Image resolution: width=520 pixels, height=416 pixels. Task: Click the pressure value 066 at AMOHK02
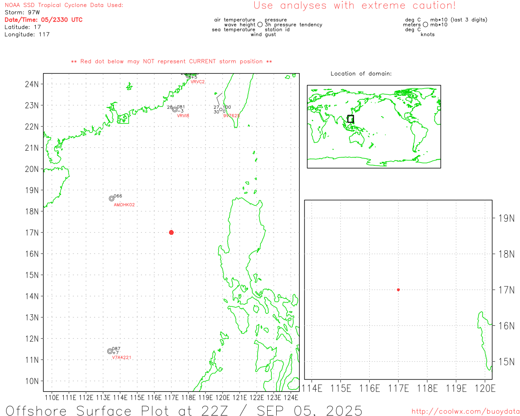pos(118,196)
